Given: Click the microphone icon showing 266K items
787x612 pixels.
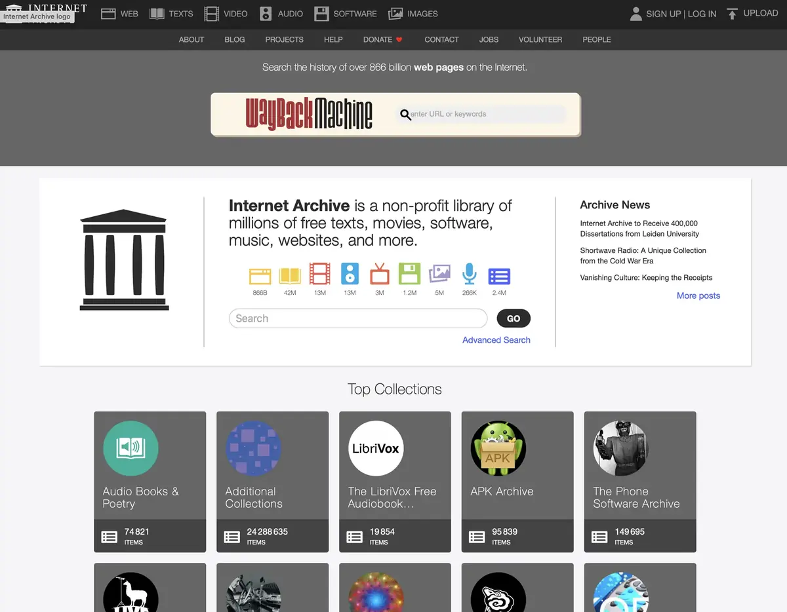Looking at the screenshot, I should point(469,275).
